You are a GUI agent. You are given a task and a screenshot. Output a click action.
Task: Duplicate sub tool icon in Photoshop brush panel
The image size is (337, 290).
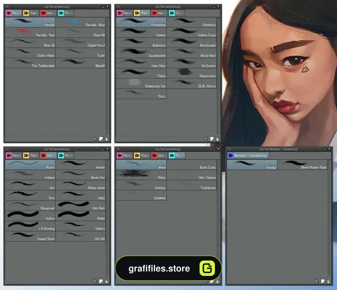click(x=206, y=139)
